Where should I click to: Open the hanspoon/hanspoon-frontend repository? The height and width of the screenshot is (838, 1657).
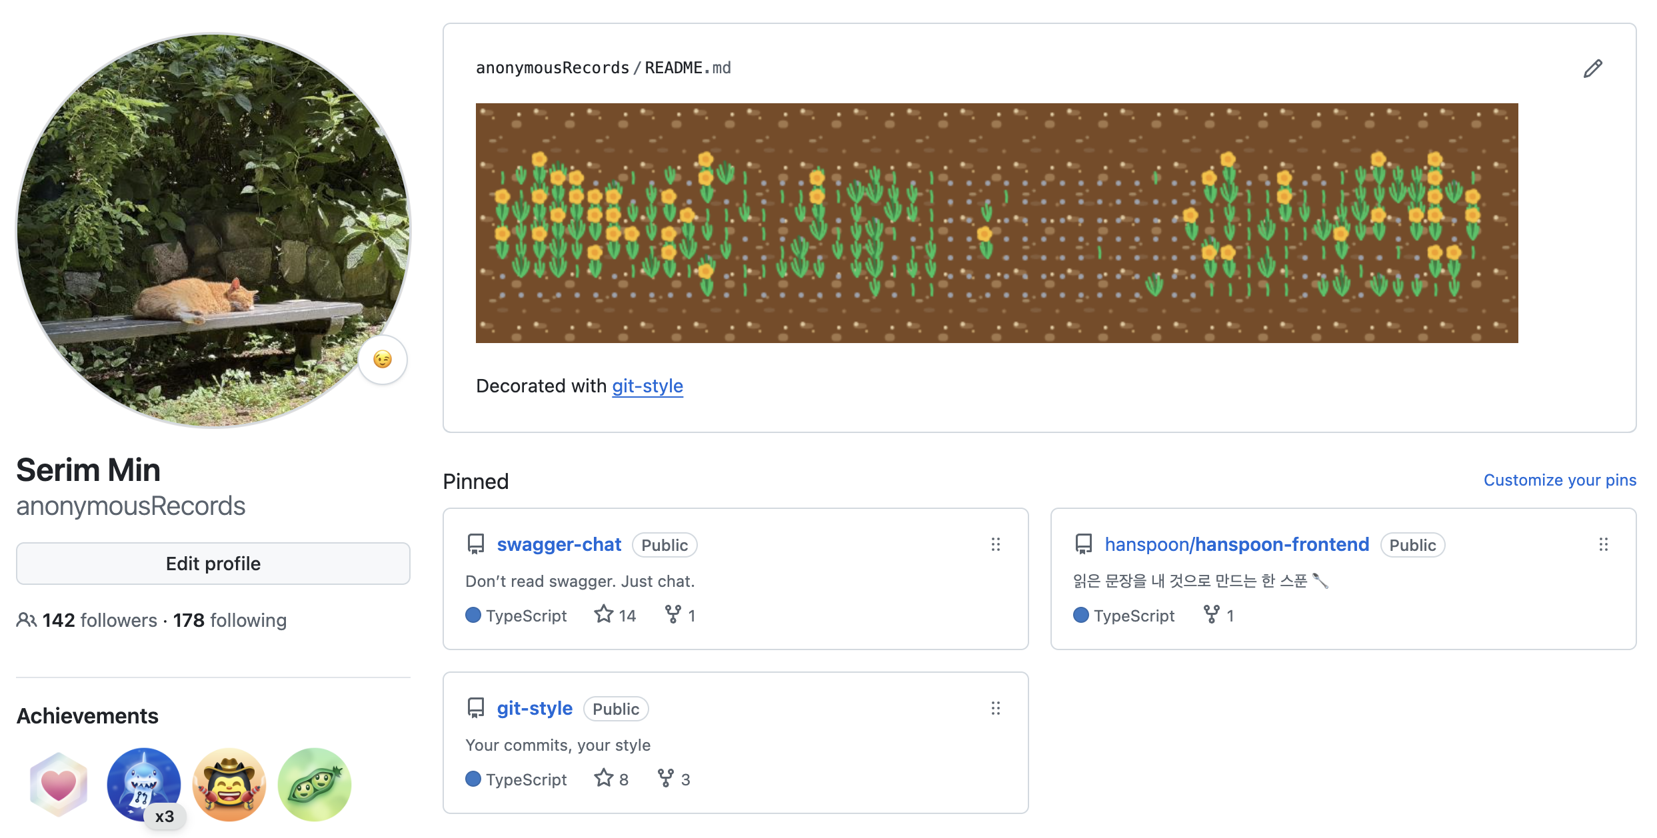(1236, 544)
